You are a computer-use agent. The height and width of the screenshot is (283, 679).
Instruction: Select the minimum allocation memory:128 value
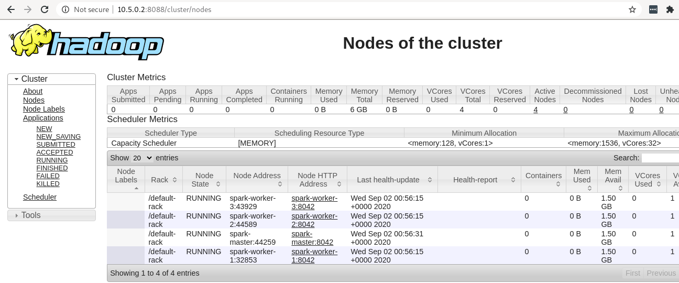(450, 143)
